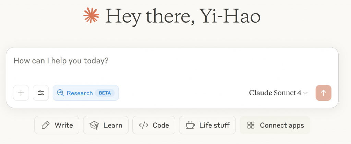Expand the chevron beside the model name
Viewport: 351px width, 144px height.
click(x=305, y=93)
